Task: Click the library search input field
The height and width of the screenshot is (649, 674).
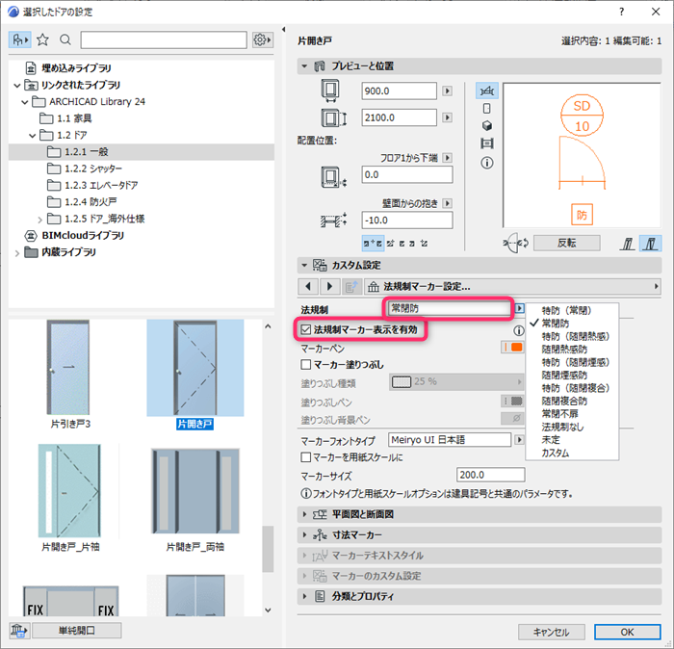Action: [x=164, y=40]
